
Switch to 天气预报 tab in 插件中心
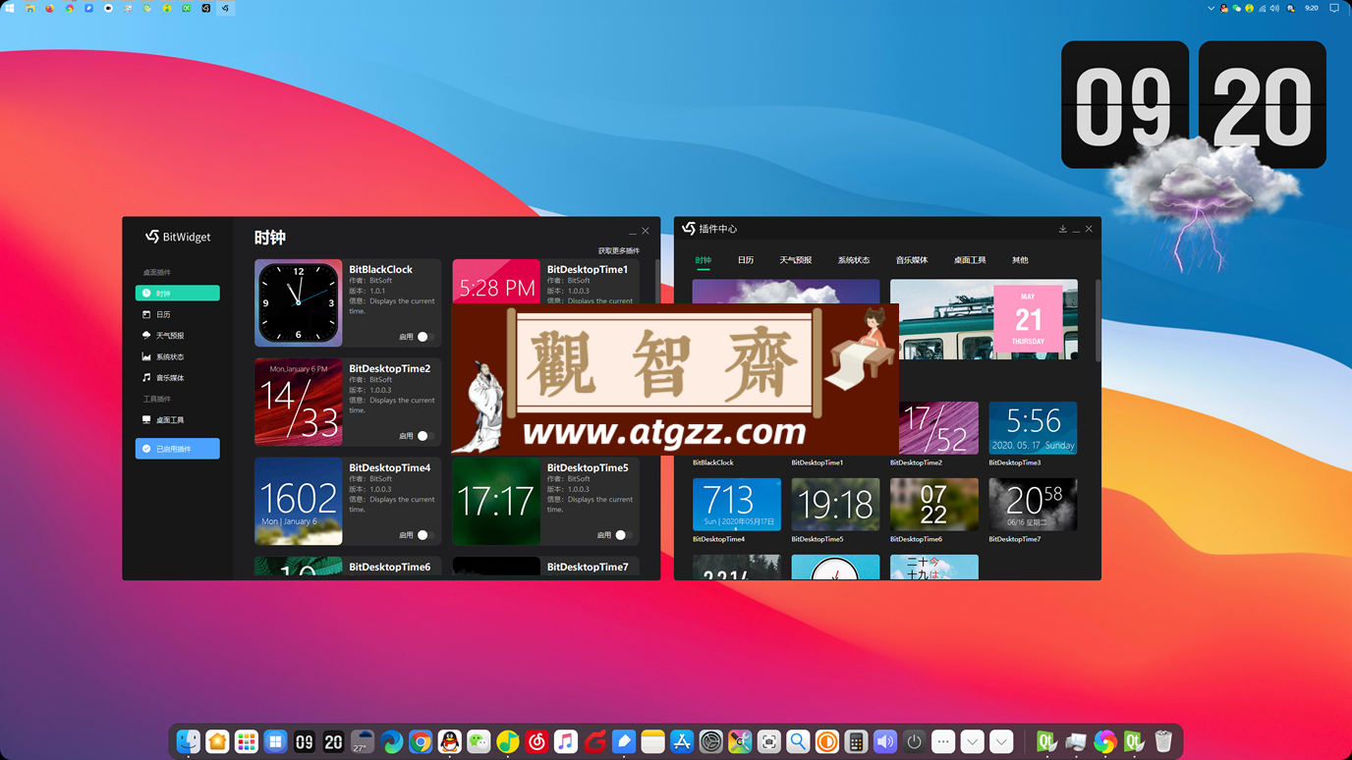pos(796,260)
